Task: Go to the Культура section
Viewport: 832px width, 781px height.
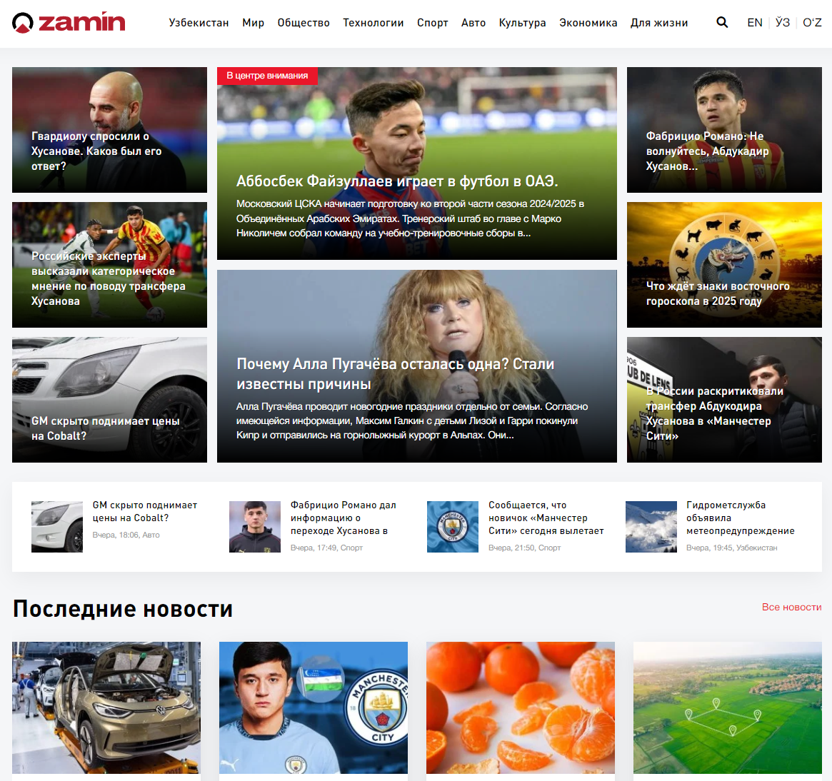Action: pyautogui.click(x=522, y=23)
